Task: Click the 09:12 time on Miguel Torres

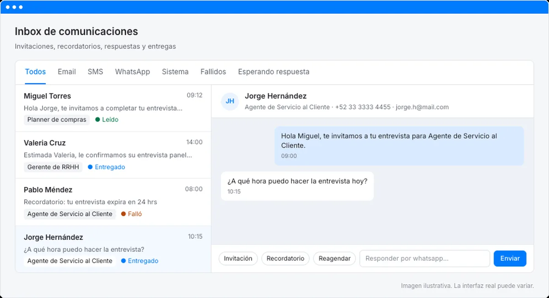Action: click(194, 96)
